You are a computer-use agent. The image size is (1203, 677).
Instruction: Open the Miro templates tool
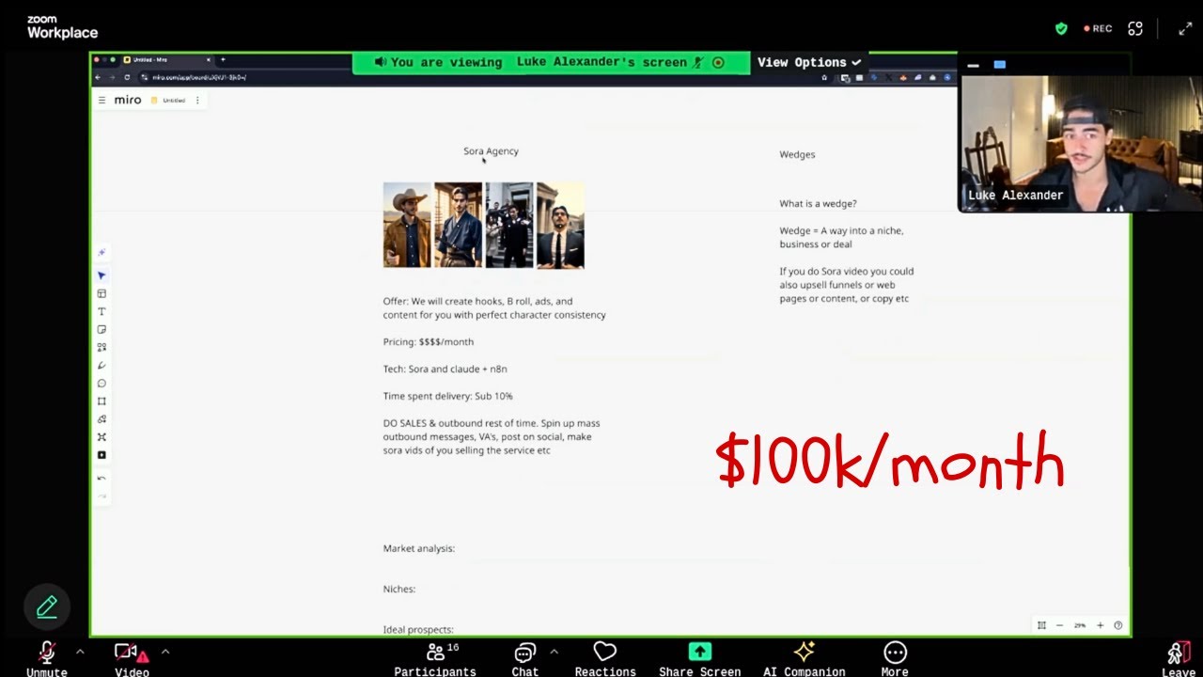(x=102, y=293)
